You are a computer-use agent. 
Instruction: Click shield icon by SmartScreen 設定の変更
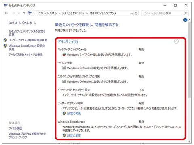pos(64,135)
